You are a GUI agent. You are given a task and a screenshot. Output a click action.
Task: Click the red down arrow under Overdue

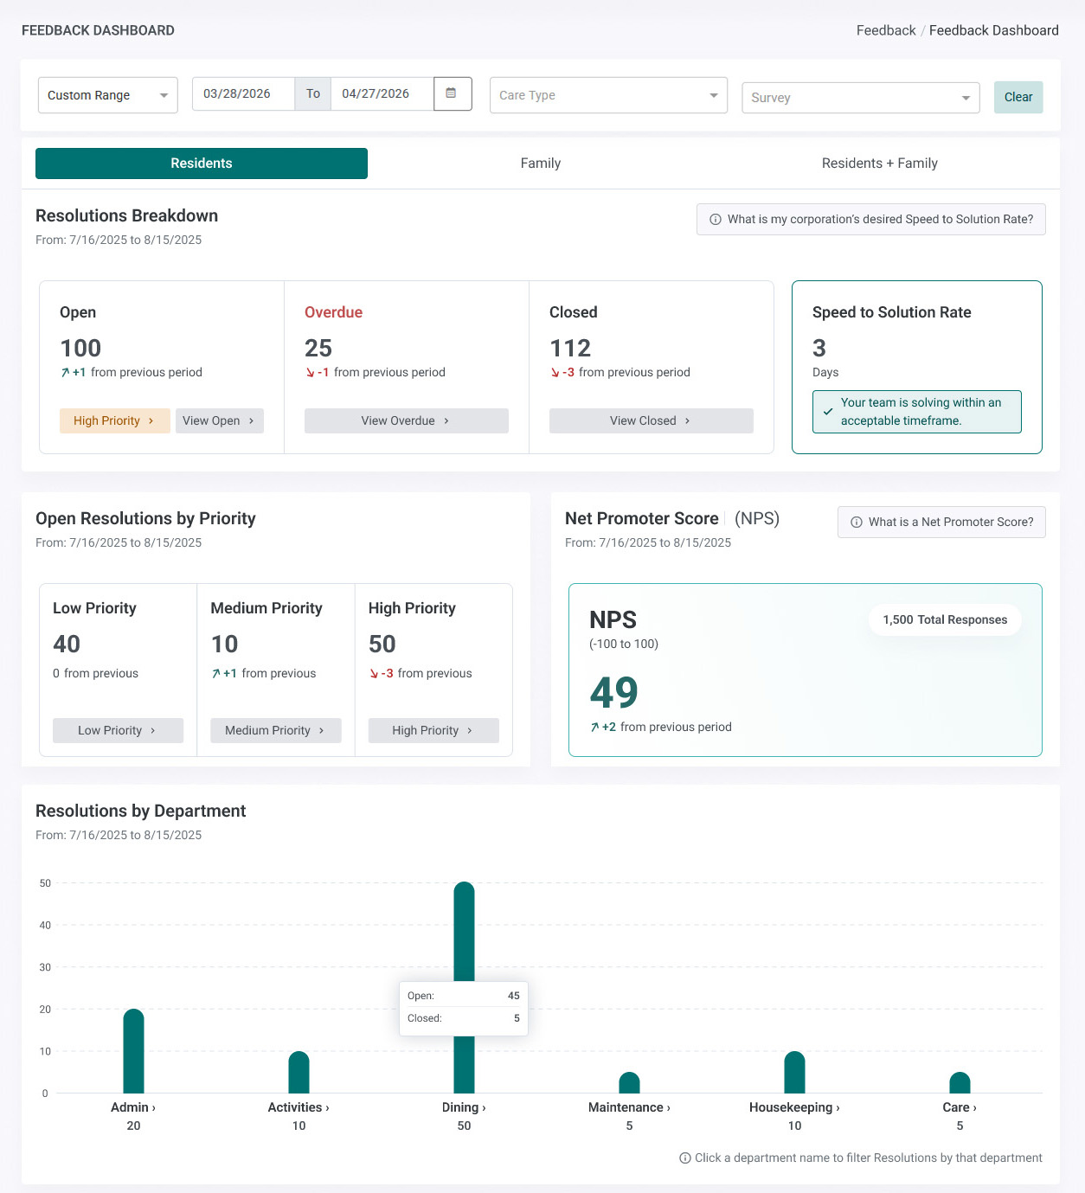311,373
